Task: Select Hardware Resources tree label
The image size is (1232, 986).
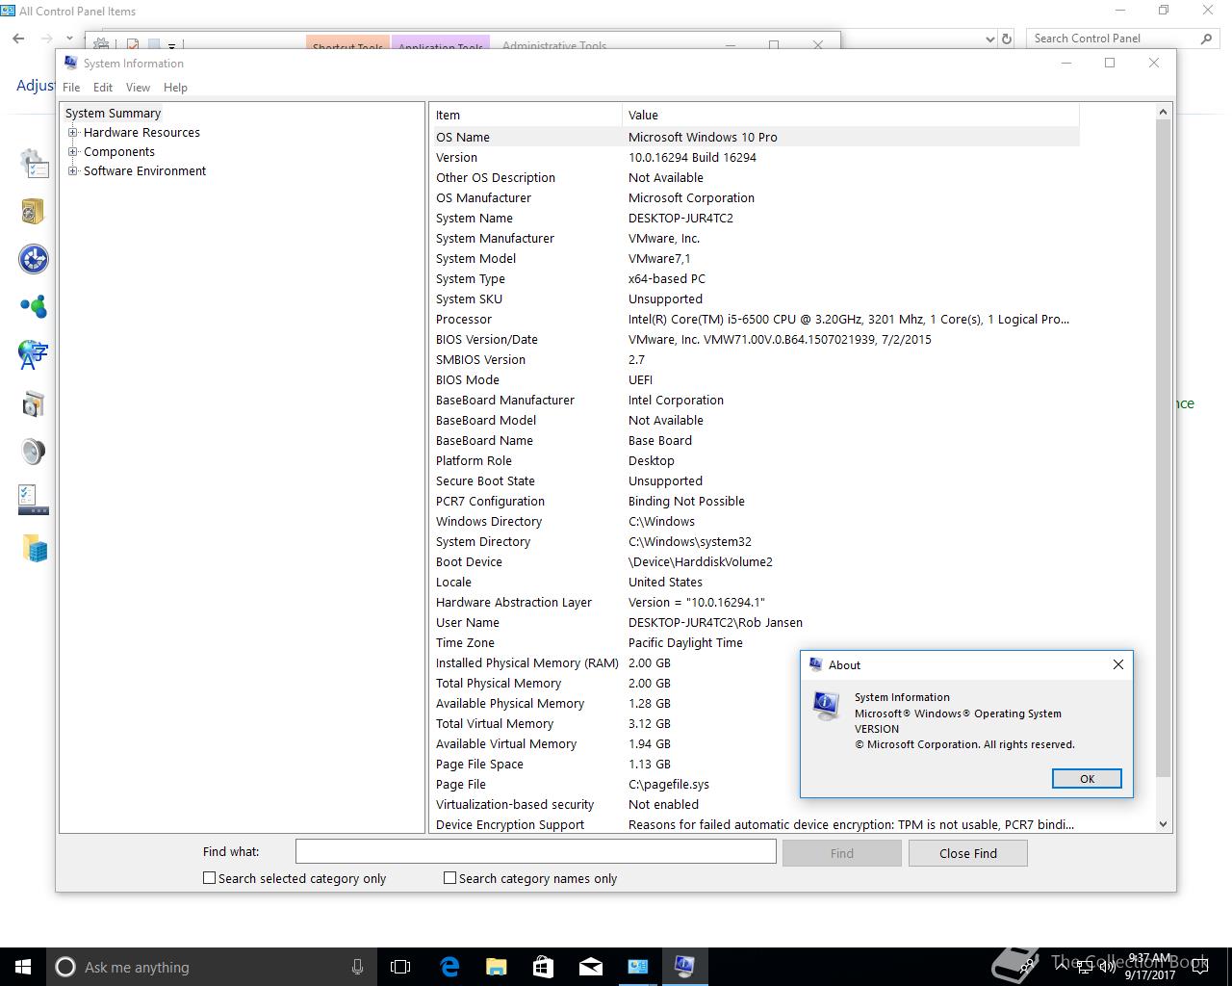Action: (141, 133)
